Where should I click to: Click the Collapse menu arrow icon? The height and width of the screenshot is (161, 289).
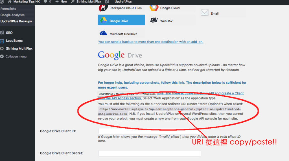coord(2,57)
